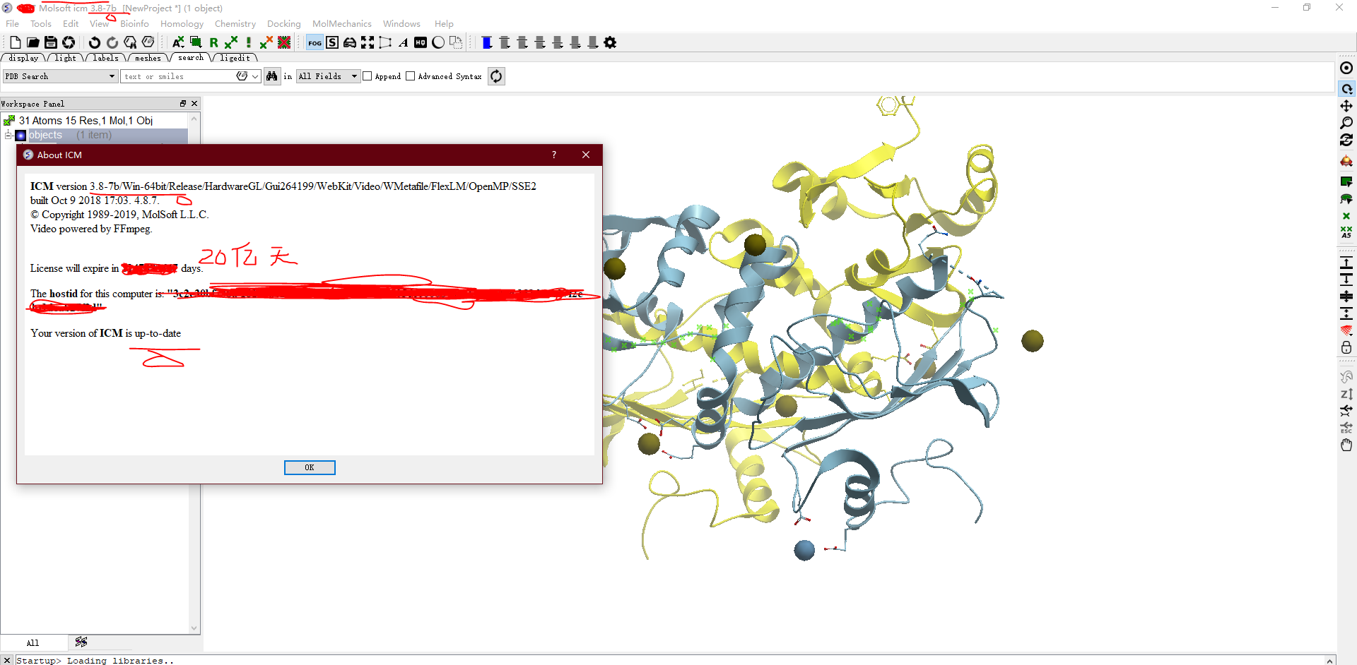
Task: Click the small green X icon in right toolbar
Action: [1346, 216]
